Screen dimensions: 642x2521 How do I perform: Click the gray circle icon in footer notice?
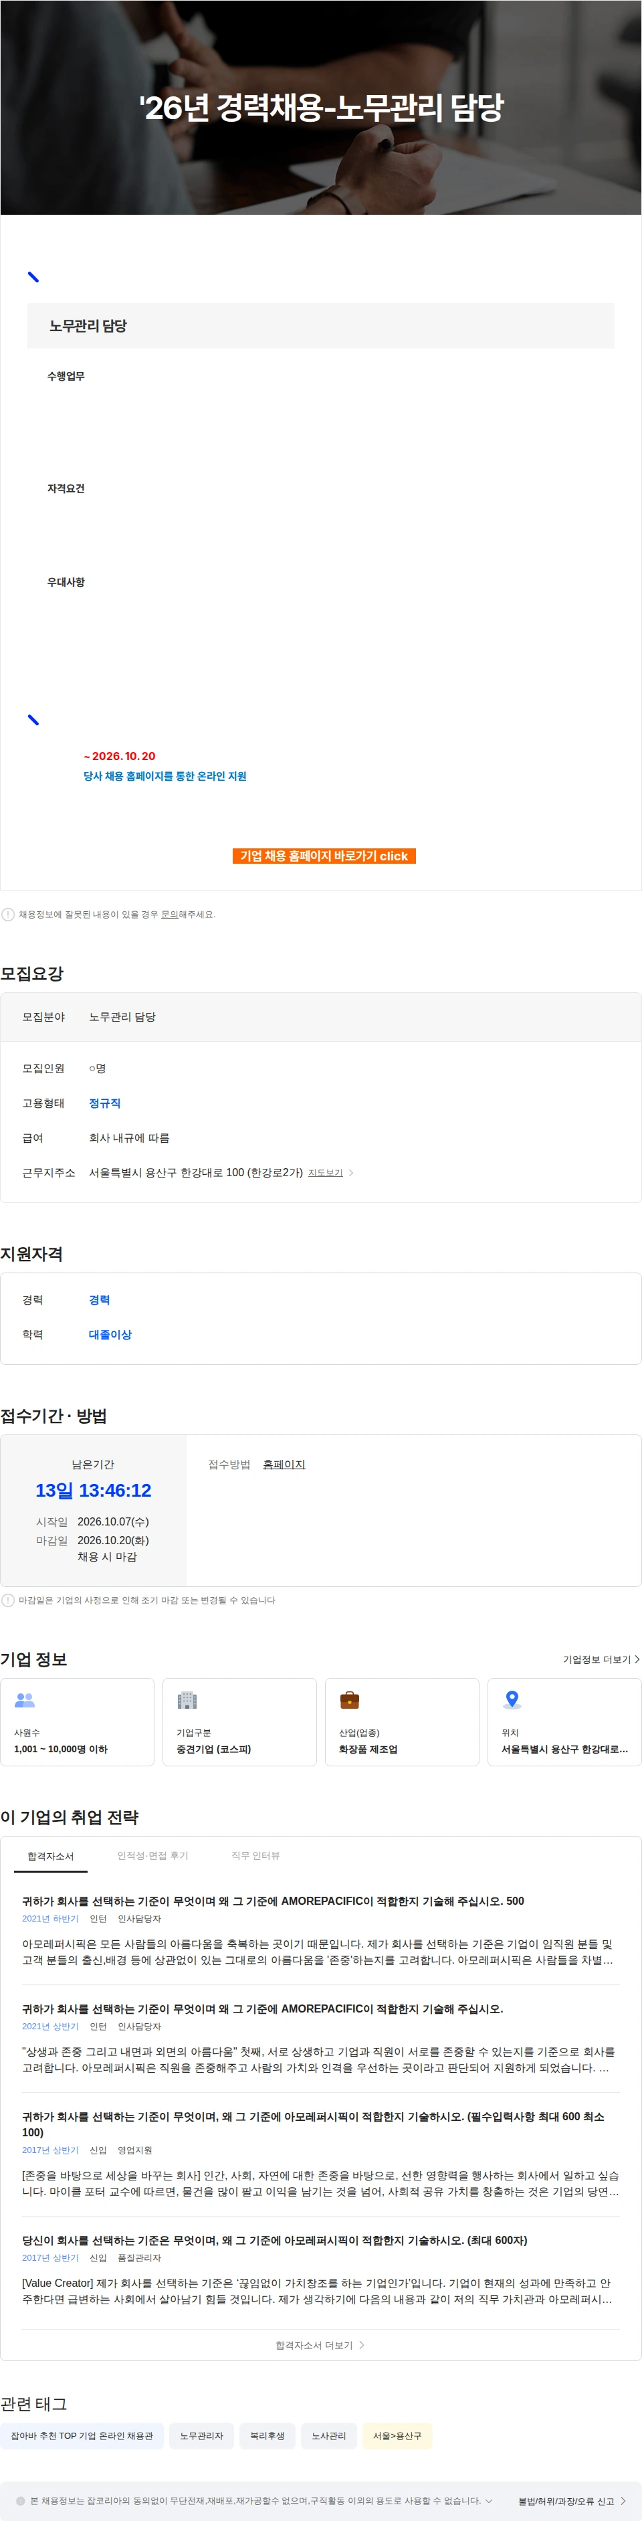point(21,2500)
